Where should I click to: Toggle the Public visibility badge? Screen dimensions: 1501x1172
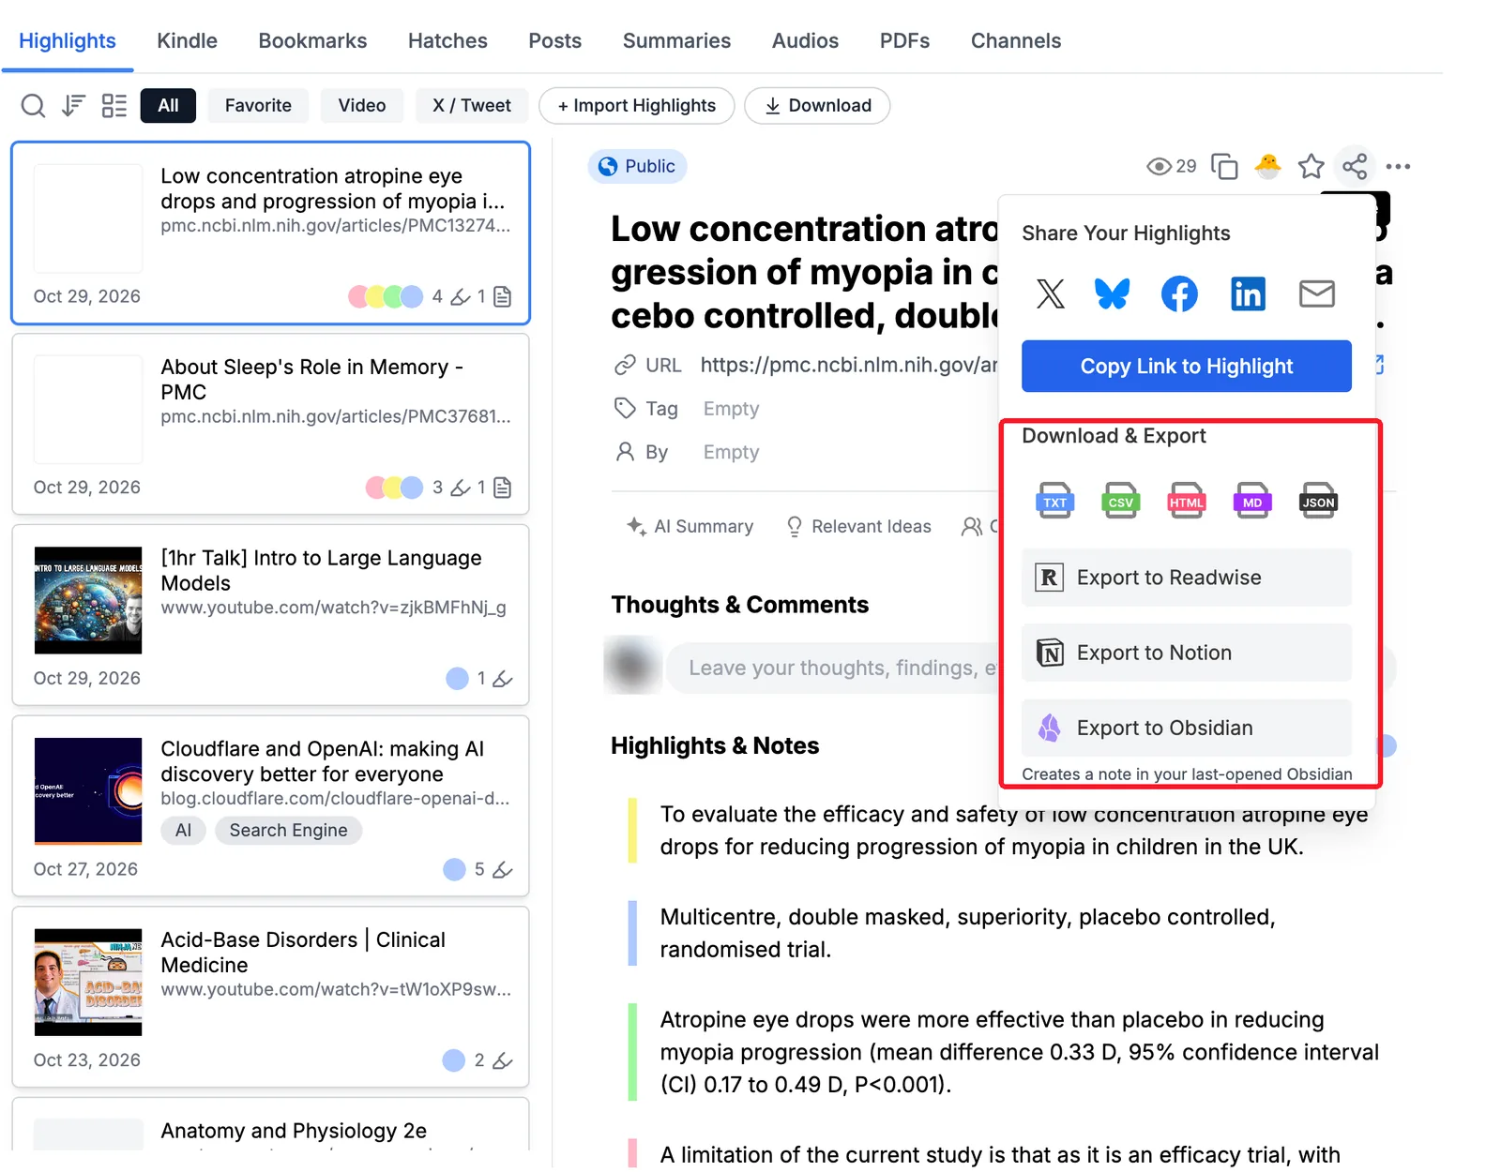pos(638,167)
